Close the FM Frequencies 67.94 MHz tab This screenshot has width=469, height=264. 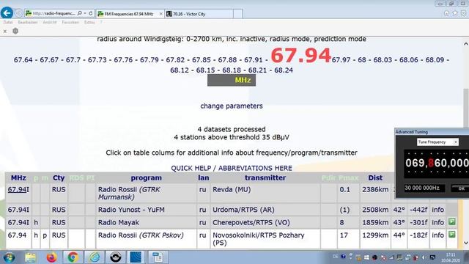(x=161, y=14)
